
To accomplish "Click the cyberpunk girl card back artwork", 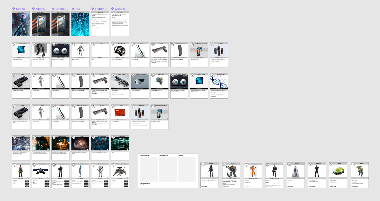I will tap(21, 25).
